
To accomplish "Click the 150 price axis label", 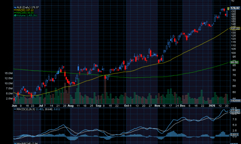I will (233, 21).
